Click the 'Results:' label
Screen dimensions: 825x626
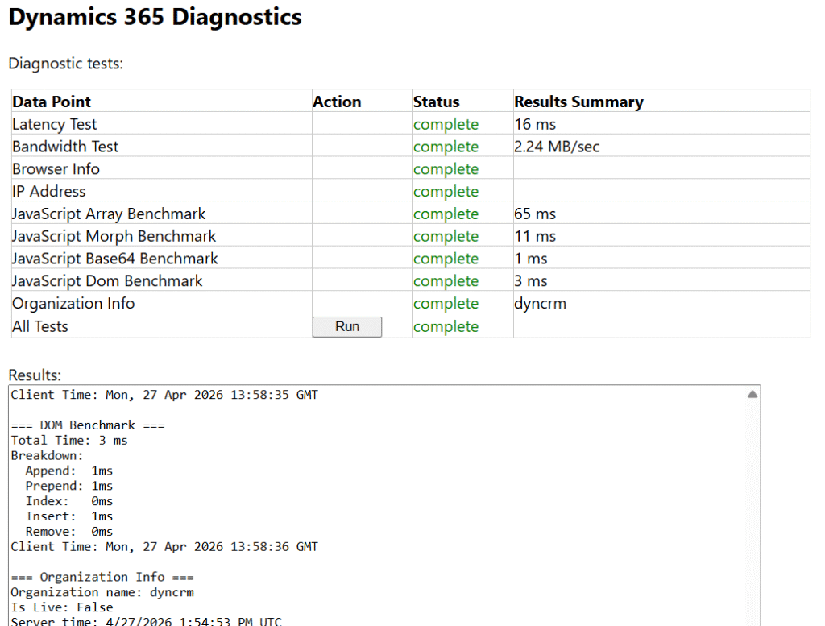pos(35,375)
